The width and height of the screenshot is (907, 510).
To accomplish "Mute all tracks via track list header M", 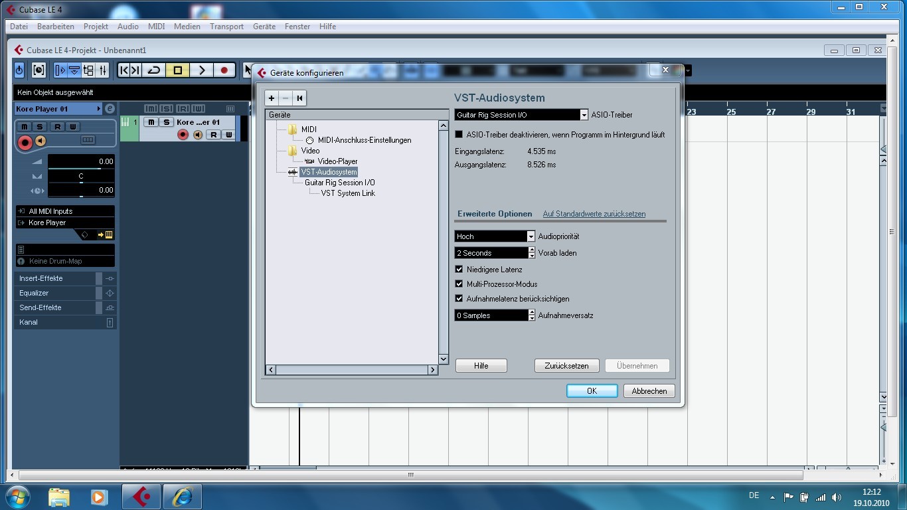I will coord(150,109).
